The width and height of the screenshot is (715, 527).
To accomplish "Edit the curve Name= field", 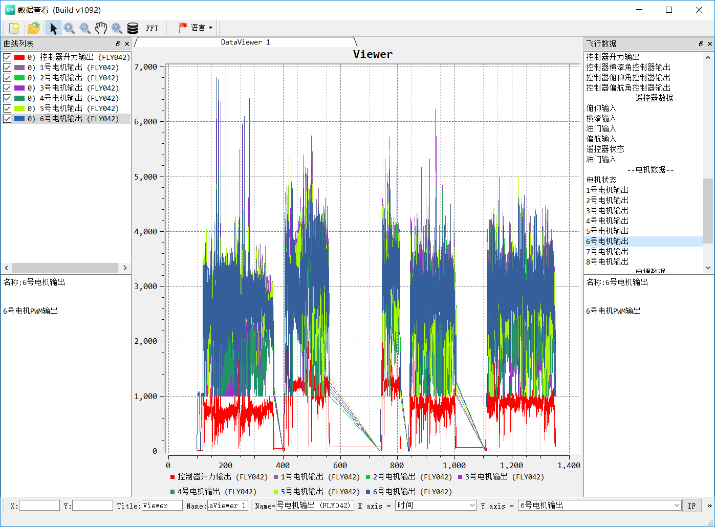I will pyautogui.click(x=315, y=506).
